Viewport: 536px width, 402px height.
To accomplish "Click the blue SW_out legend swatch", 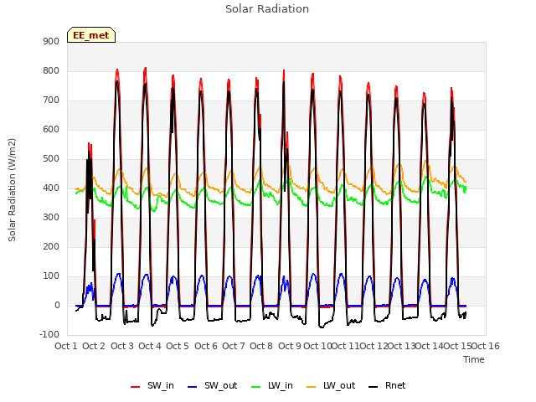I will (193, 387).
